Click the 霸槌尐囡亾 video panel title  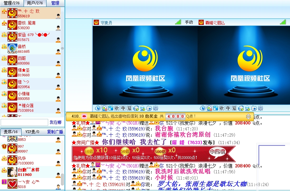(x=215, y=23)
